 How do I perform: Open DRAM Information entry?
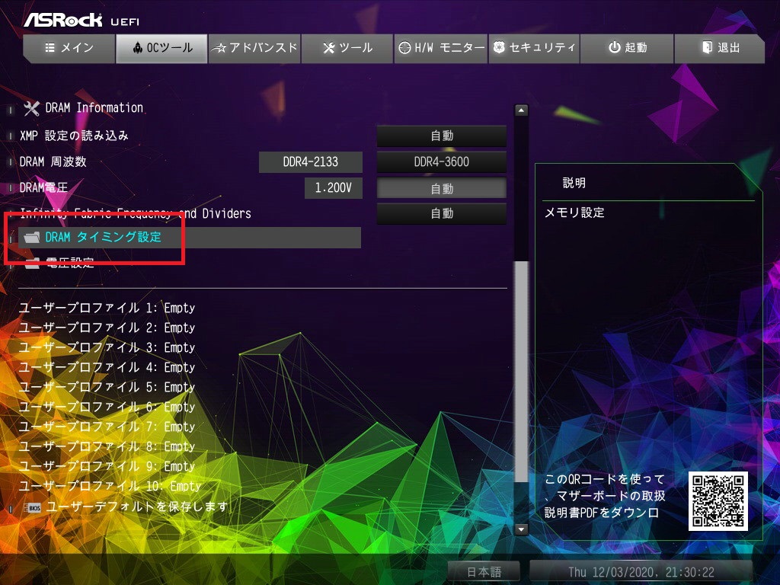[94, 108]
